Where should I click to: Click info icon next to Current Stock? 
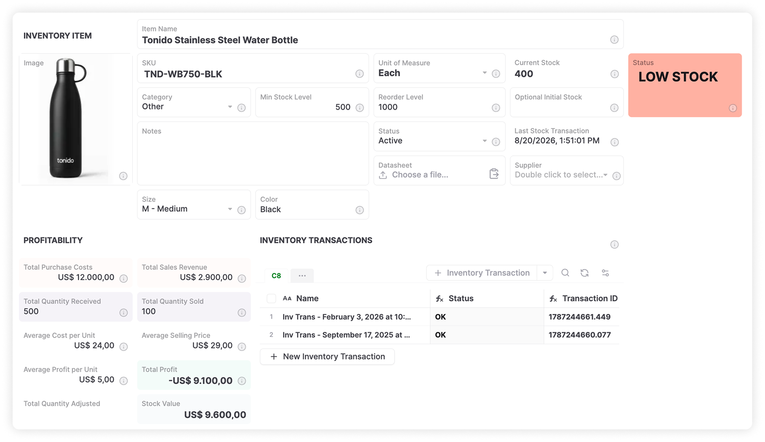coord(614,74)
